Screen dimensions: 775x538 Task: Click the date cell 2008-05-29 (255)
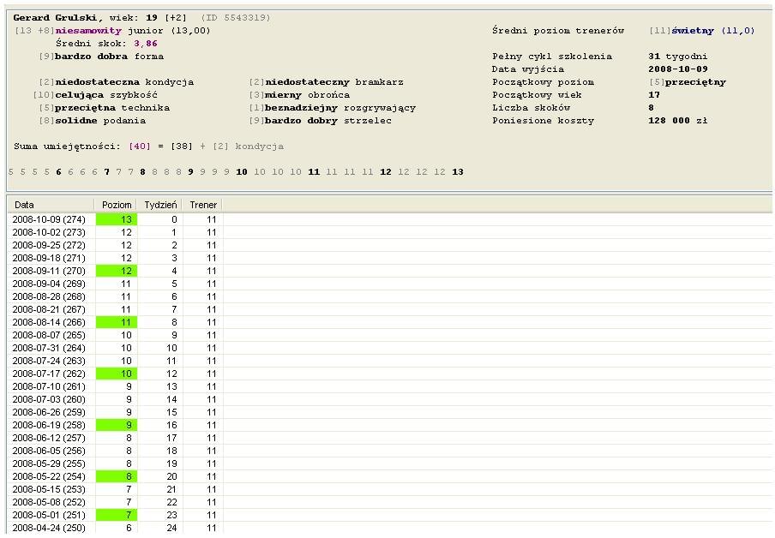[x=49, y=463]
